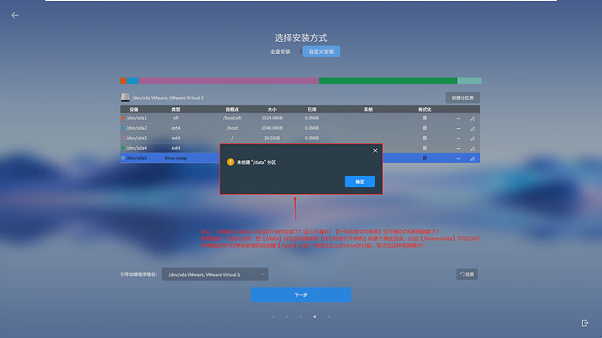Edit partition /dev/sda5 with its pencil icon
The width and height of the screenshot is (602, 338).
click(x=472, y=159)
